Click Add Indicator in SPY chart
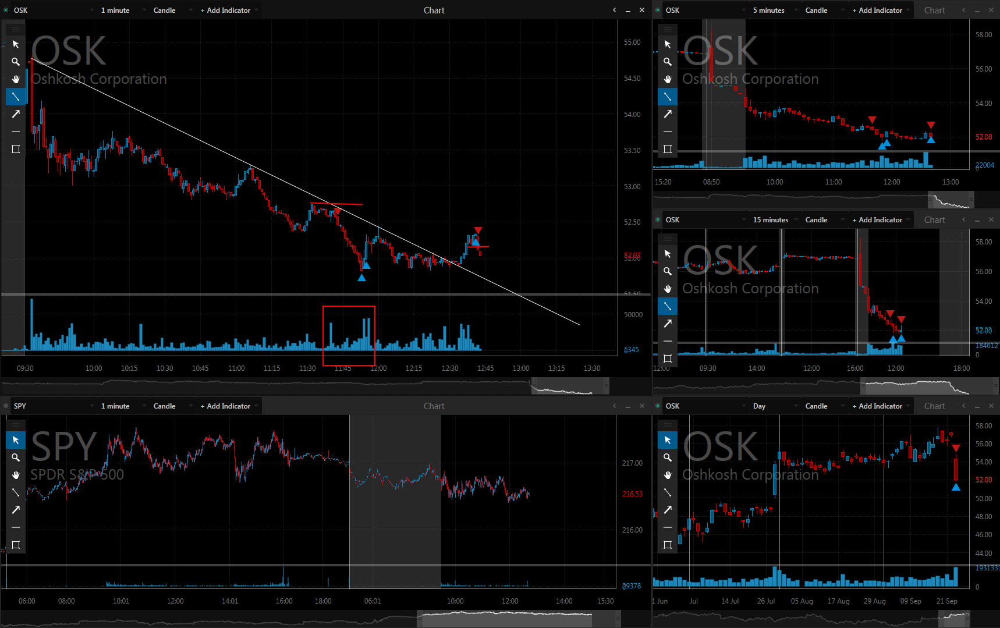The height and width of the screenshot is (628, 1000). pyautogui.click(x=229, y=406)
